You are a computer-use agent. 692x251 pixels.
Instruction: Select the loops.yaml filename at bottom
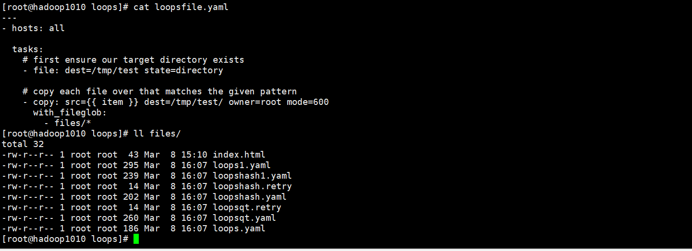tap(239, 228)
